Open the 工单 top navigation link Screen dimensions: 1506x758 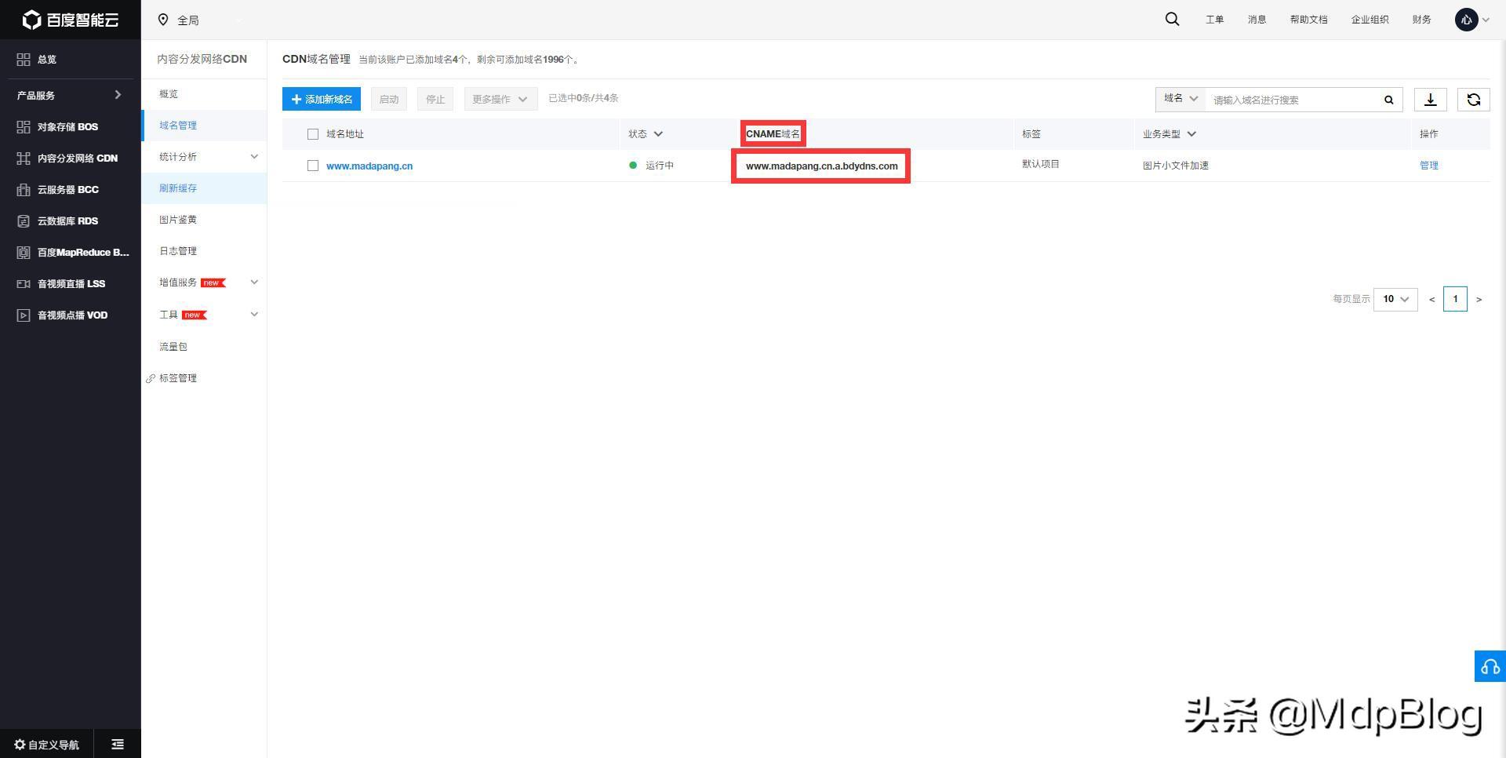click(x=1214, y=20)
